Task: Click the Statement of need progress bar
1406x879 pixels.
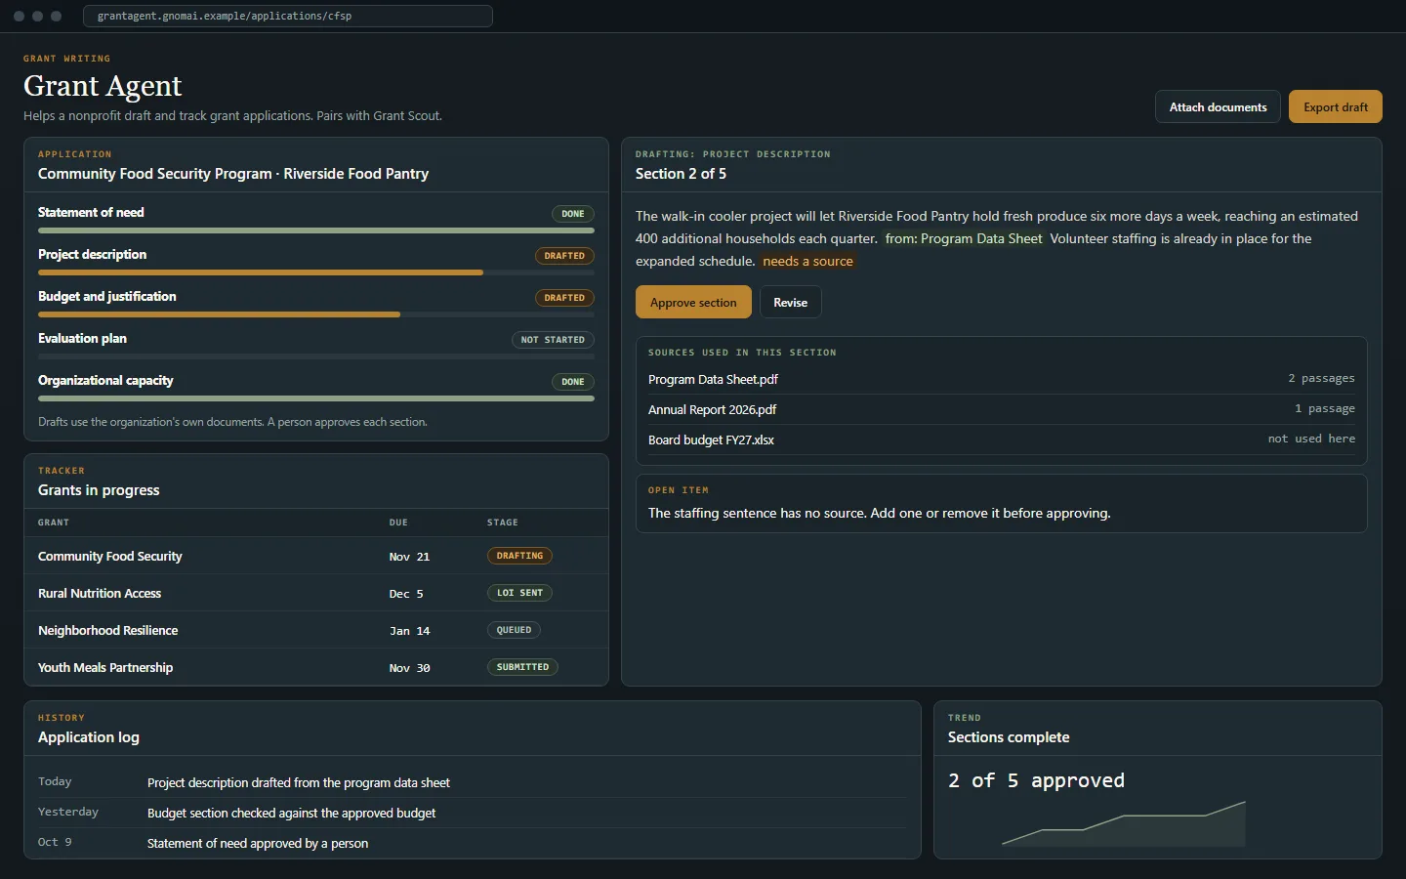Action: (315, 230)
